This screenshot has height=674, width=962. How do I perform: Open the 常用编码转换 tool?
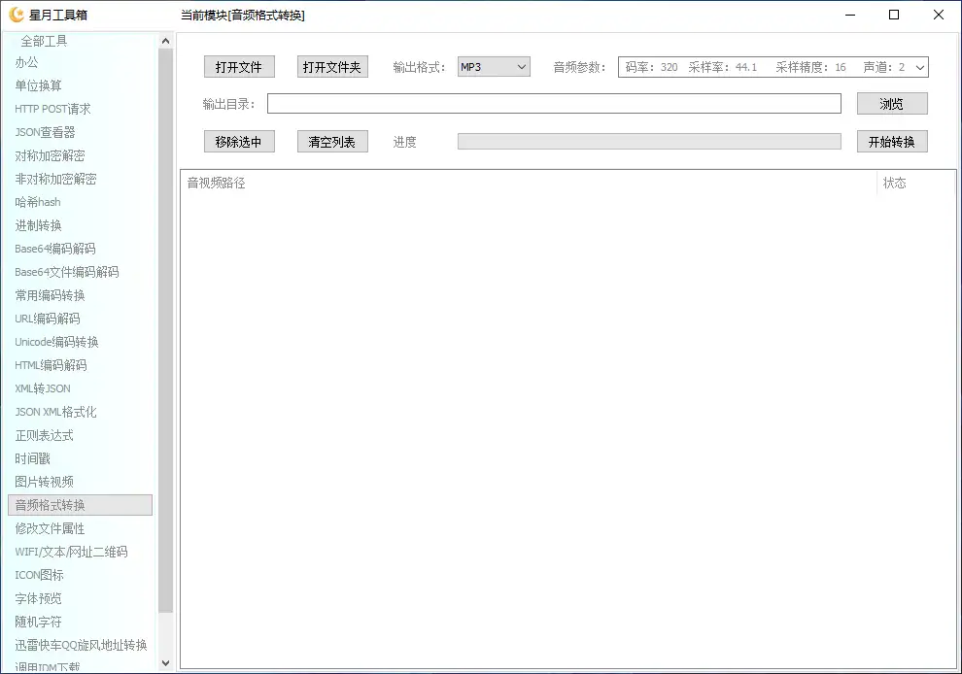(50, 295)
